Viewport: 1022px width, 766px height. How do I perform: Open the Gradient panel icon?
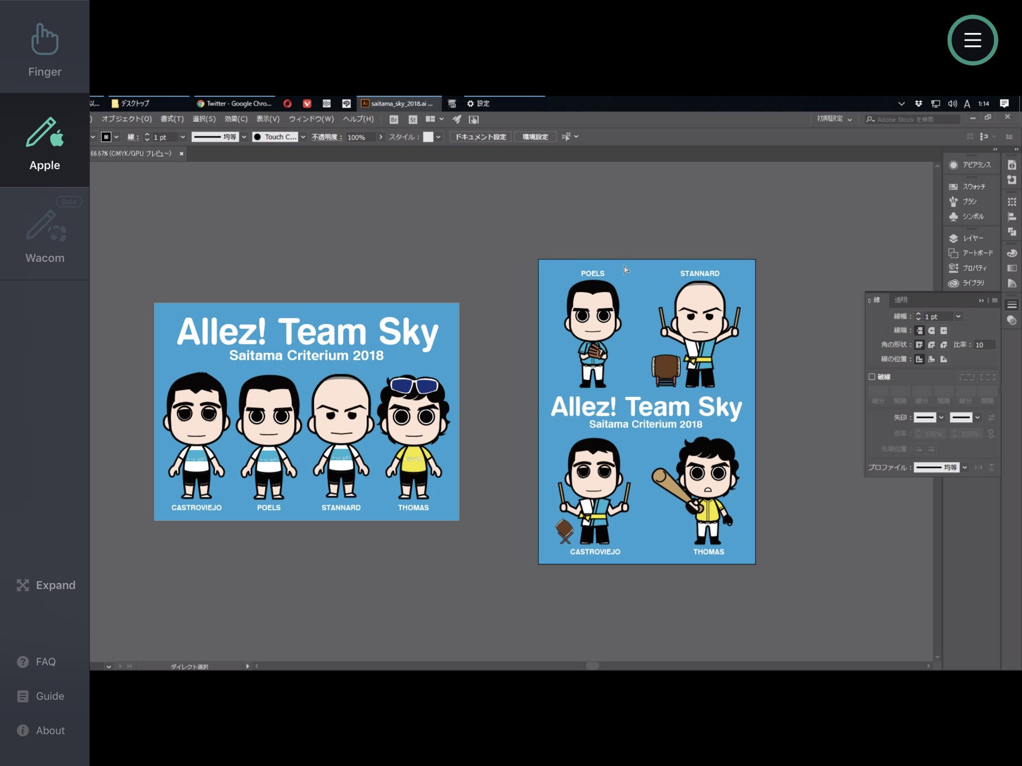(x=1012, y=268)
